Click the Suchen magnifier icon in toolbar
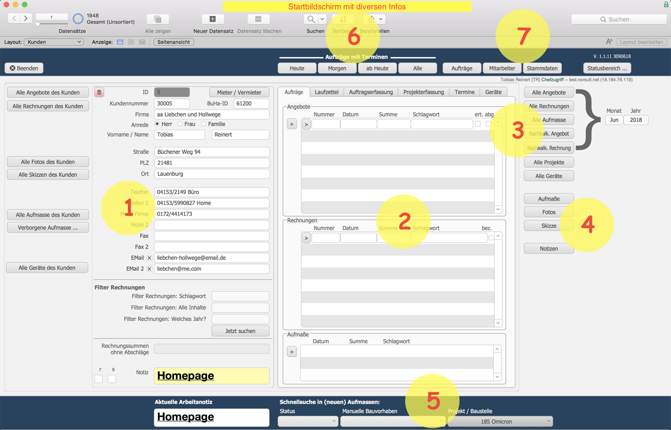The width and height of the screenshot is (671, 430). 311,19
